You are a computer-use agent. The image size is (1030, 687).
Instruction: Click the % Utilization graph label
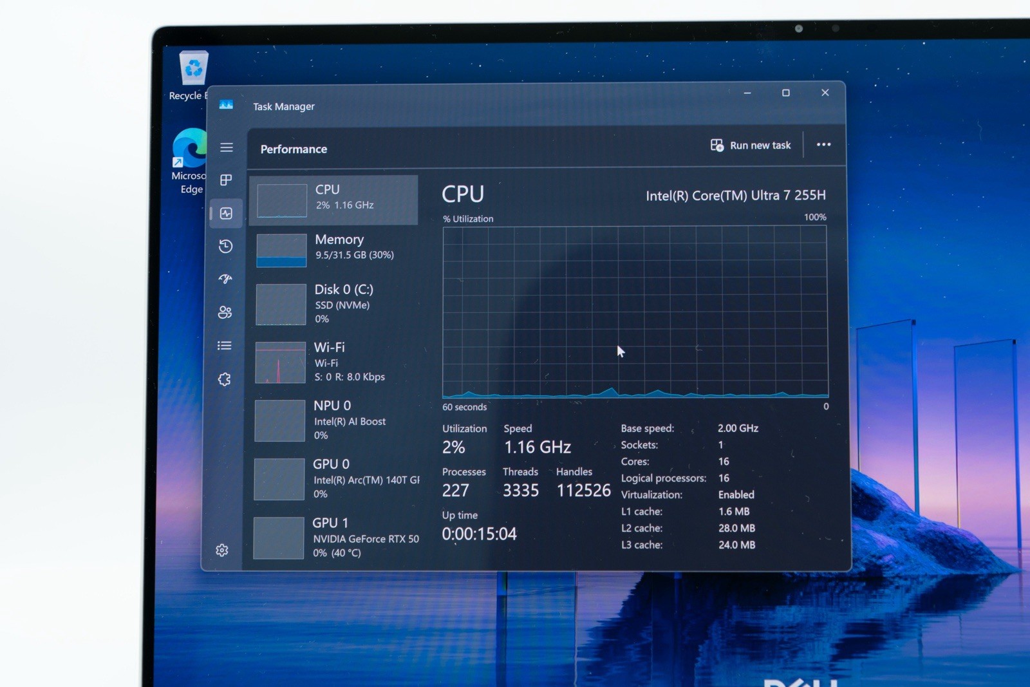pyautogui.click(x=468, y=219)
